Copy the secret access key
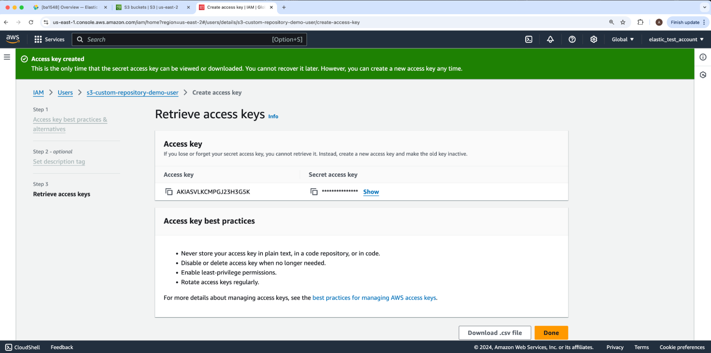This screenshot has height=353, width=711. 314,192
